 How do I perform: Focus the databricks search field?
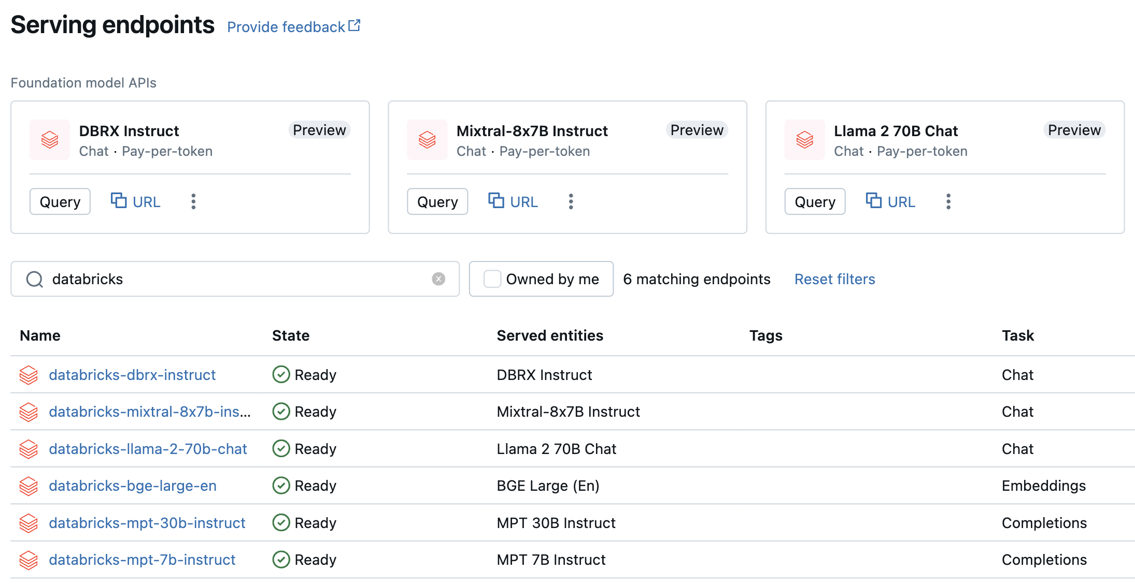(x=235, y=279)
